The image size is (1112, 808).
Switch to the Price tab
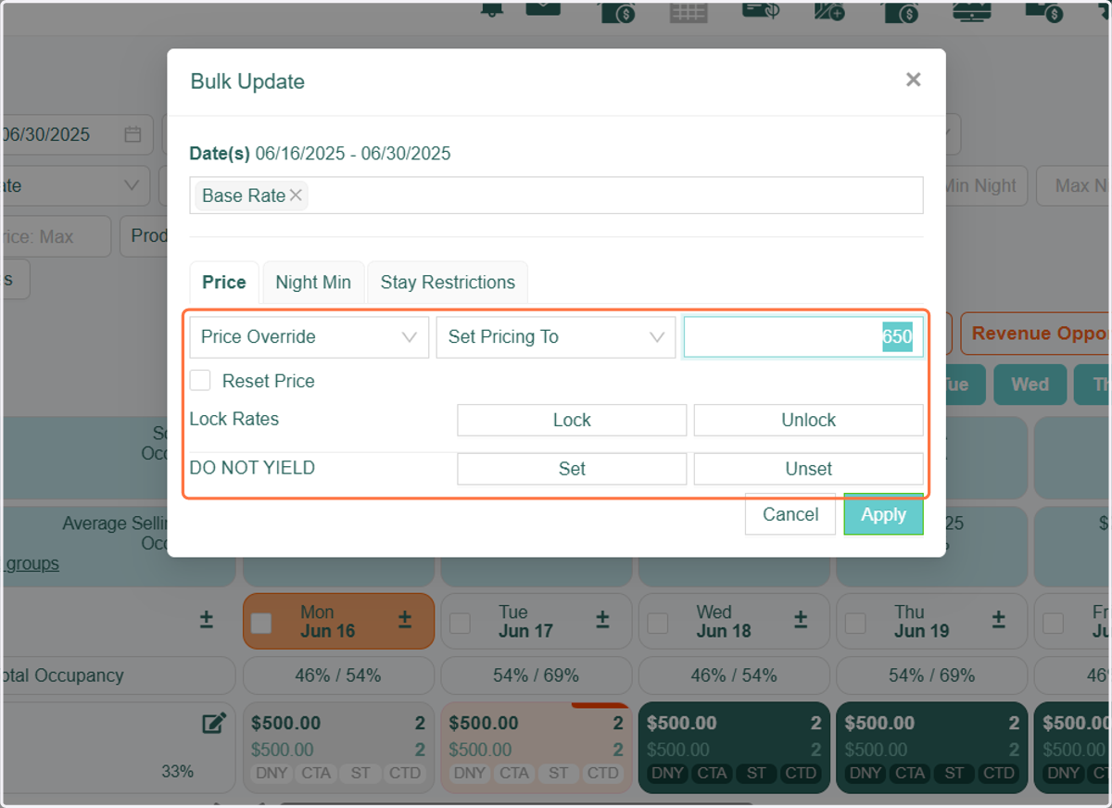224,283
